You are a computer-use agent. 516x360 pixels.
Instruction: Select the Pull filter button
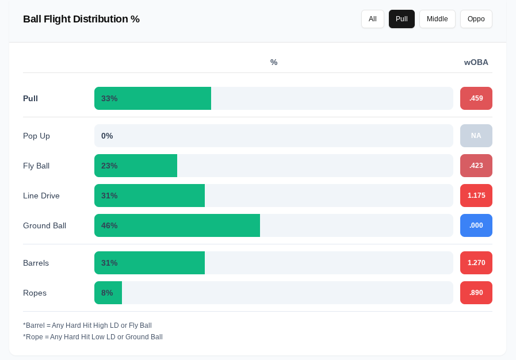tap(402, 19)
